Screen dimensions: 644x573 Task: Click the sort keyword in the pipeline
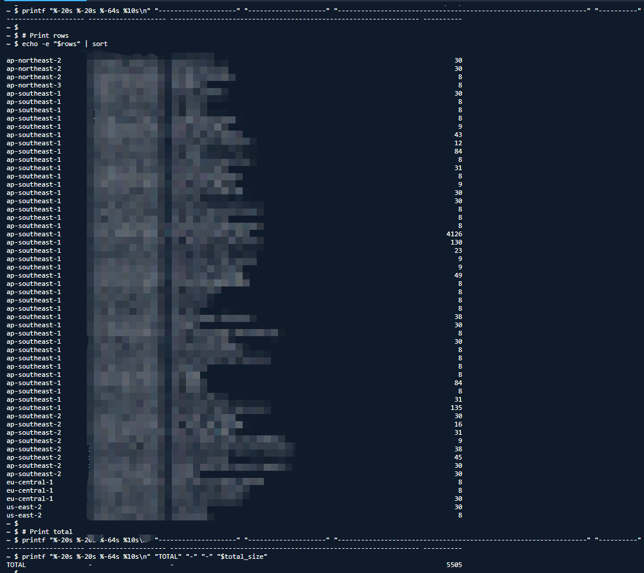click(x=99, y=43)
